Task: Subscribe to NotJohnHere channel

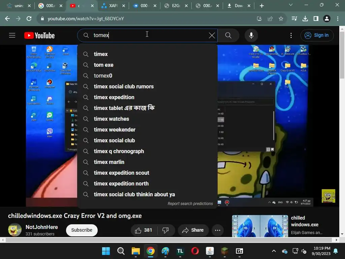Action: [82, 230]
